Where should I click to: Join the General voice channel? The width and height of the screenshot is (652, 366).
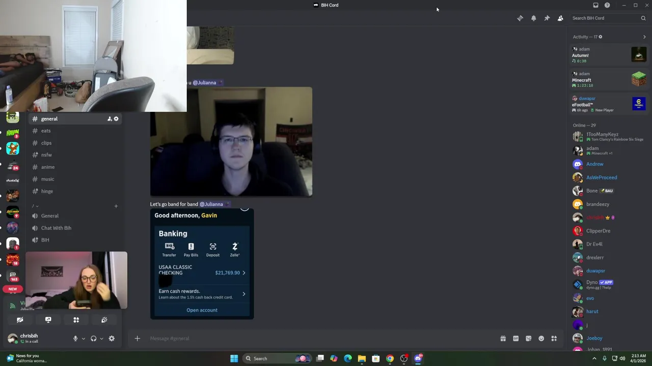coord(75,216)
